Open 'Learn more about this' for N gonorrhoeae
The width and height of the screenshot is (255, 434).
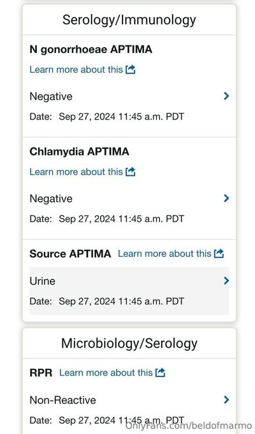(x=76, y=70)
